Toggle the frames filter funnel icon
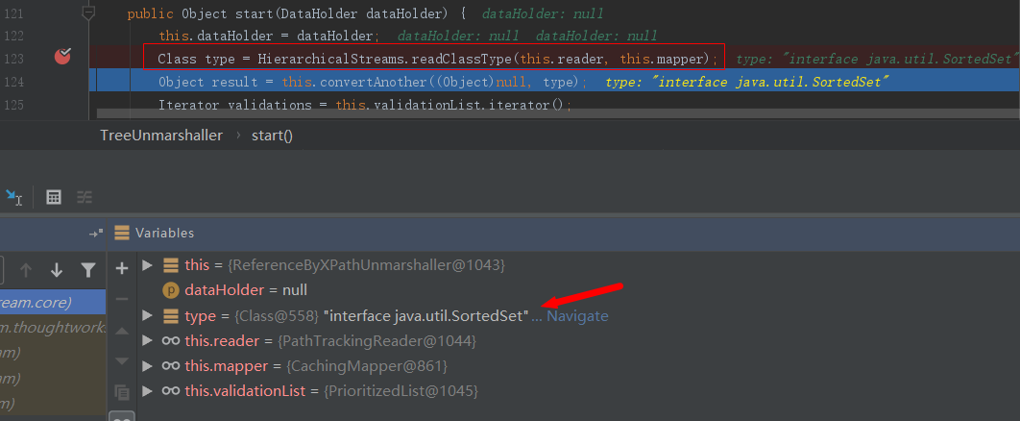This screenshot has width=1020, height=421. (87, 270)
